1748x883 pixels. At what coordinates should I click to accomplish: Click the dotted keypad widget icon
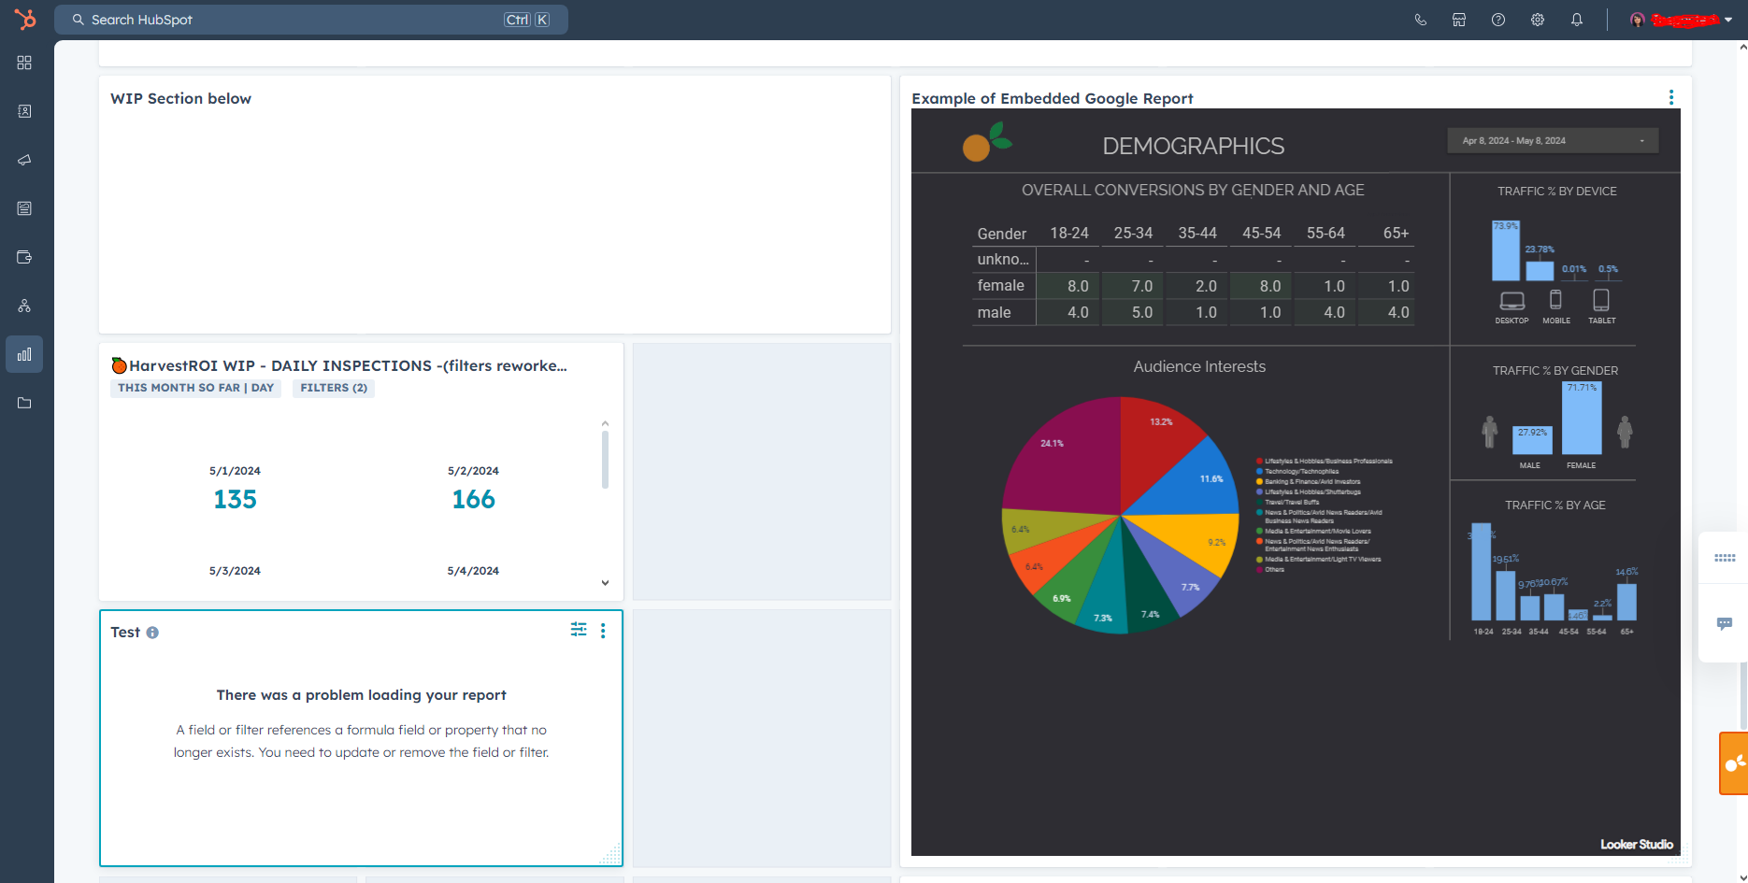(1725, 558)
